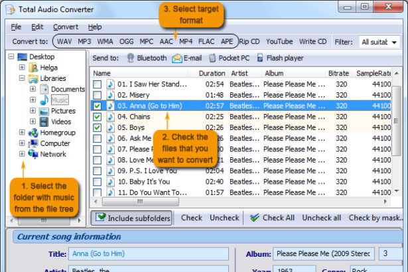Click the Bluetooth send-to icon
This screenshot has height=272, width=408.
(131, 58)
